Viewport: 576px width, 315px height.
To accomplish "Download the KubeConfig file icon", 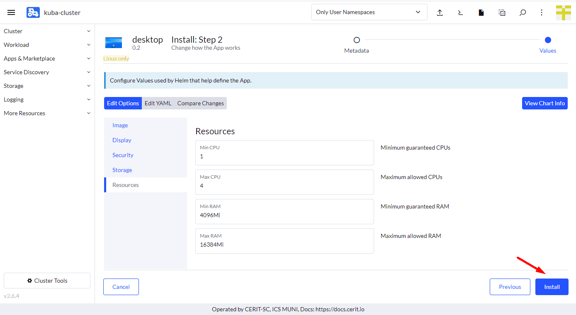I will 481,12.
